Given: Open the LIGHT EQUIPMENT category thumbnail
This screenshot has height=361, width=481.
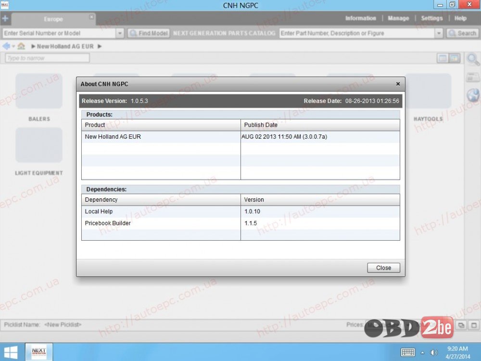Looking at the screenshot, I should tap(39, 145).
